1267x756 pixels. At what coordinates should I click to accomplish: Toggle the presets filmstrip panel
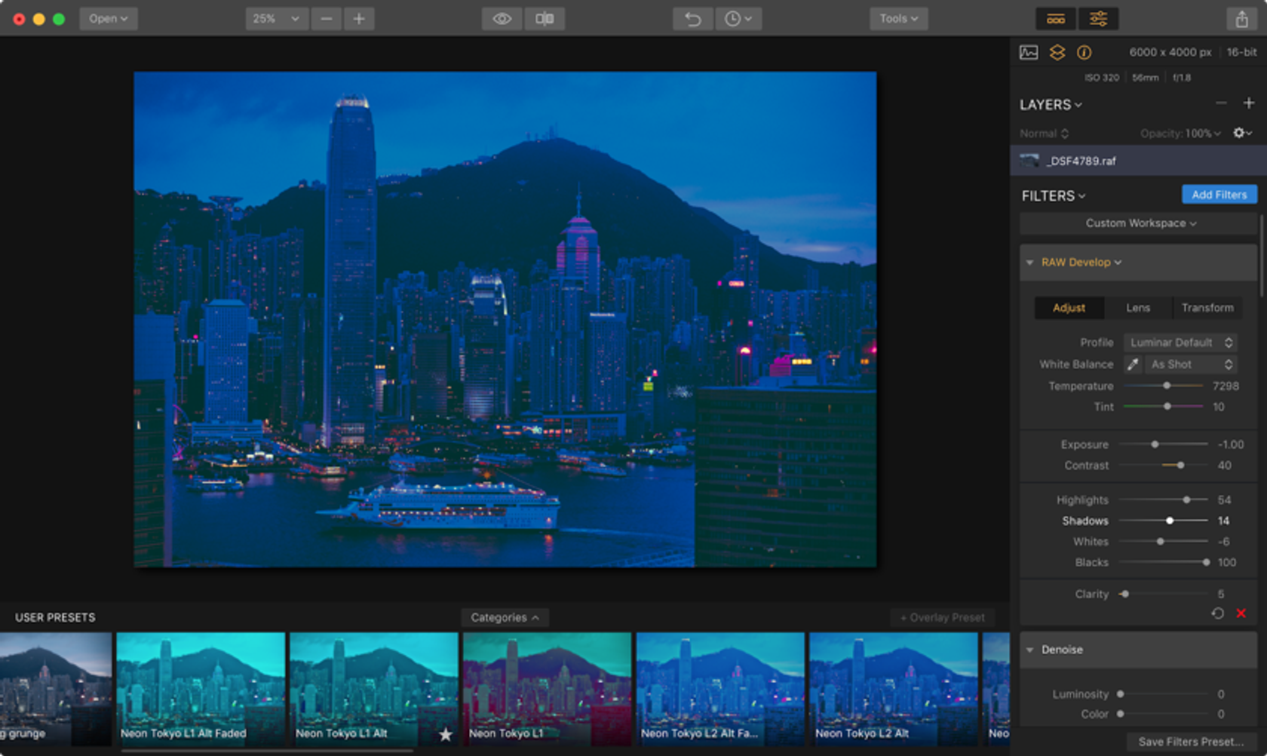coord(1056,19)
